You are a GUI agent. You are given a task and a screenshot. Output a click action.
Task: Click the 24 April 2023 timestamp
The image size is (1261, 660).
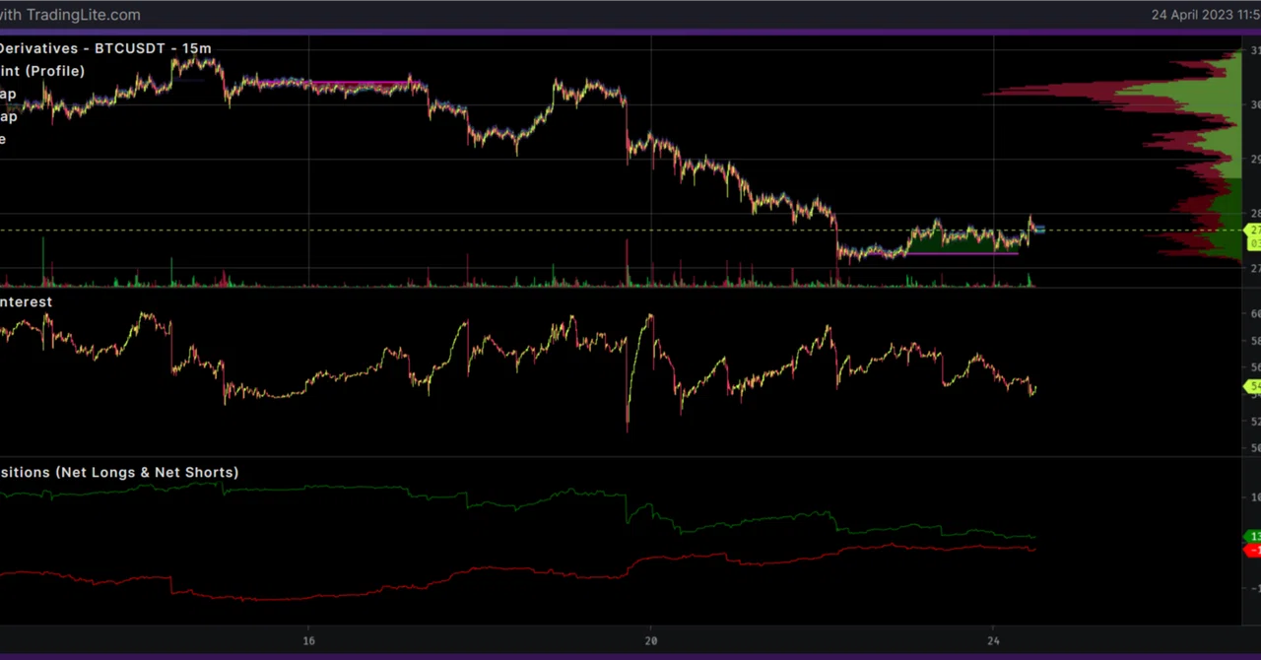click(x=1206, y=15)
